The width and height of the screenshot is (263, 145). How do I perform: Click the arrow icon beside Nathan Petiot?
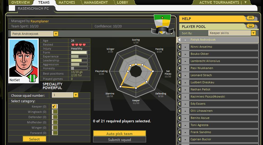click(179, 90)
